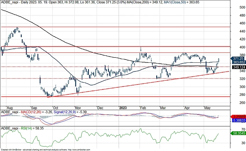The width and height of the screenshot is (246, 151).
Task: Click the 'Close 371.25 (3.0%)' title text
Action: 111,2
